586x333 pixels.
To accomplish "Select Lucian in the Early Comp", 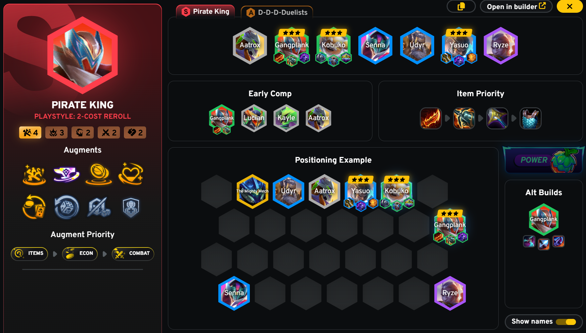I will coord(254,118).
